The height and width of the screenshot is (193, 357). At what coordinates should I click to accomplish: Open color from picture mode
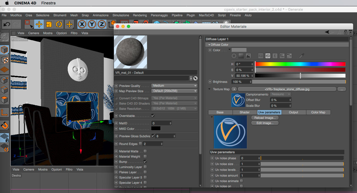click(248, 56)
